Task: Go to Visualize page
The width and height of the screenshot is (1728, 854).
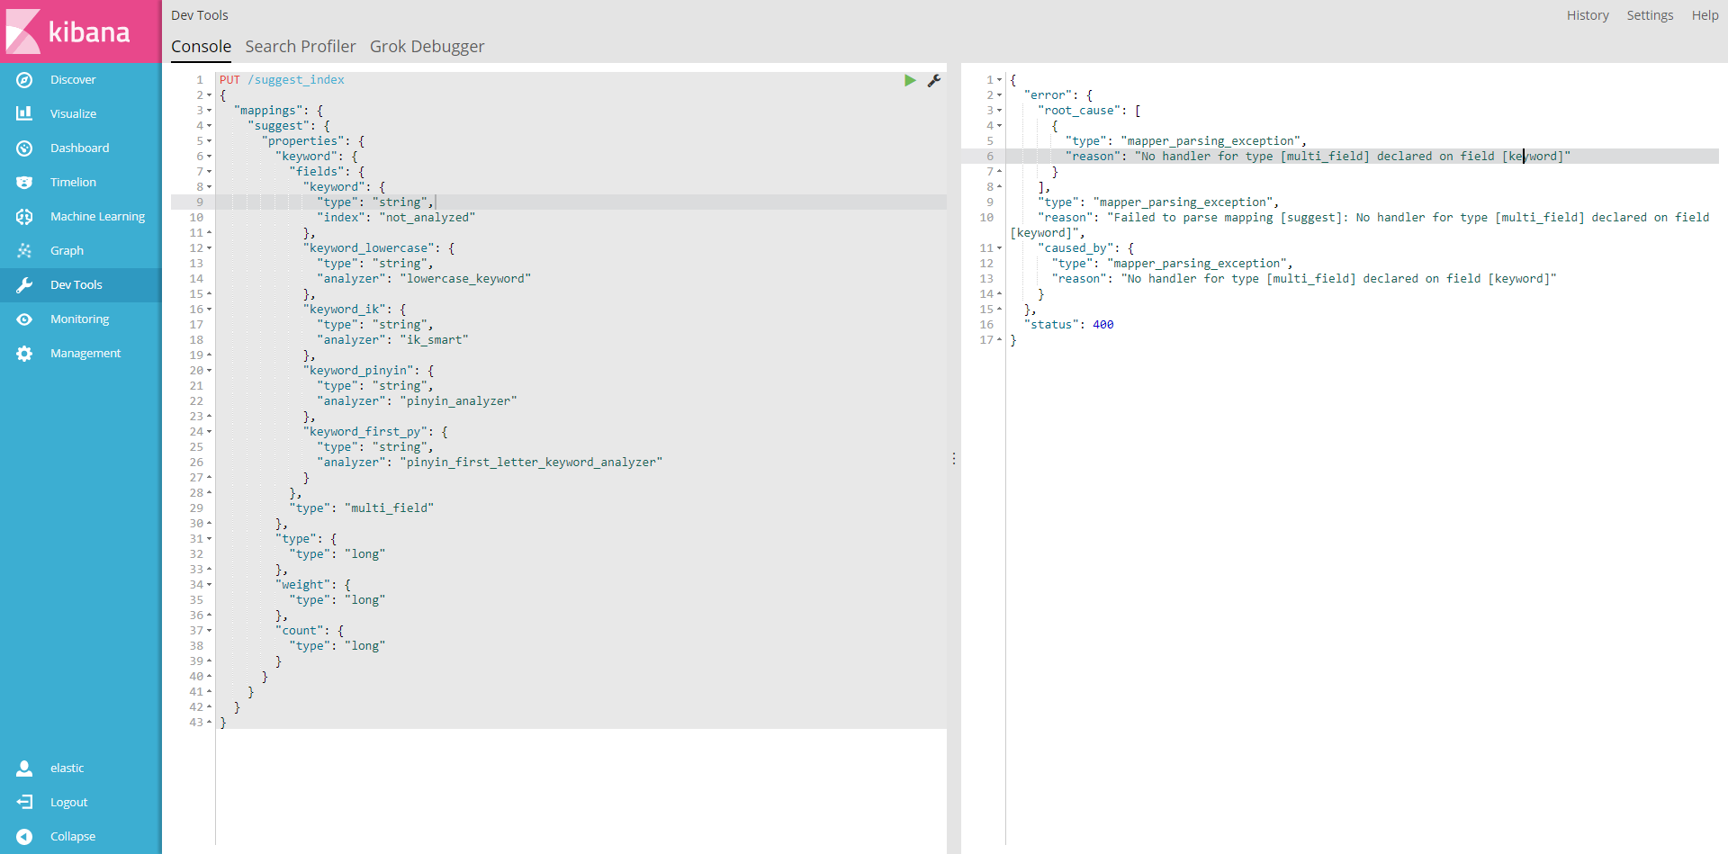Action: pos(73,114)
